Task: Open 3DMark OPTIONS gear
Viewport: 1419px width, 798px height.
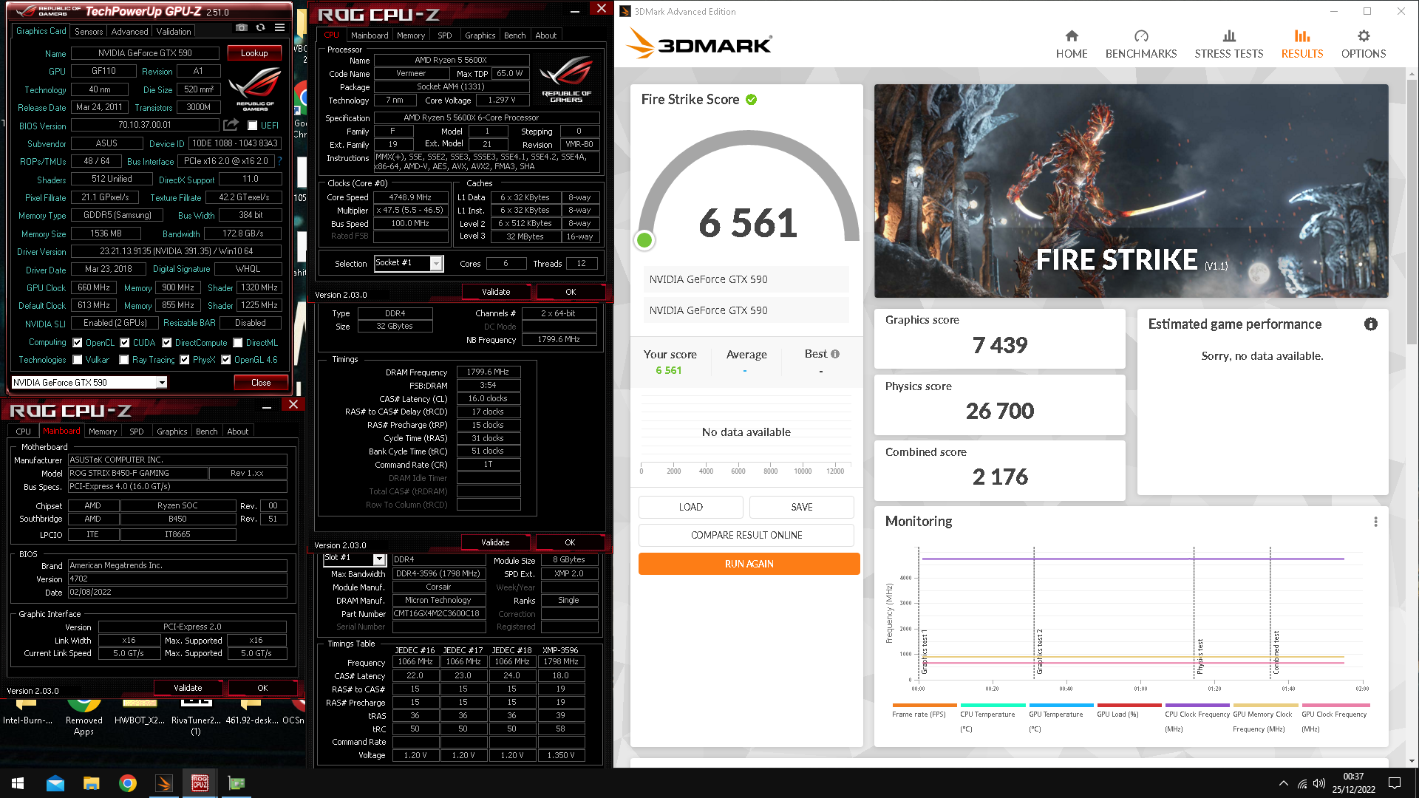Action: click(1364, 44)
